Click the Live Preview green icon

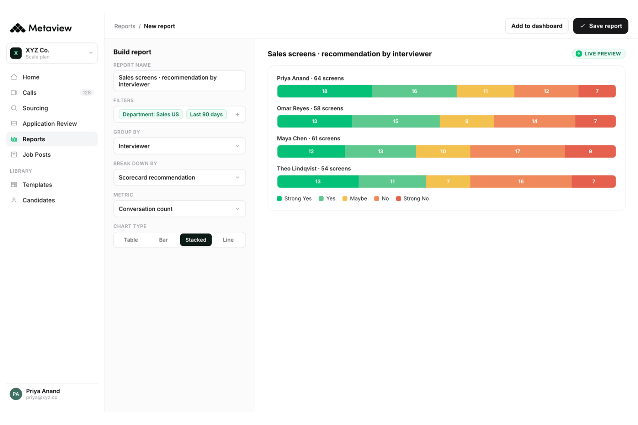point(579,54)
